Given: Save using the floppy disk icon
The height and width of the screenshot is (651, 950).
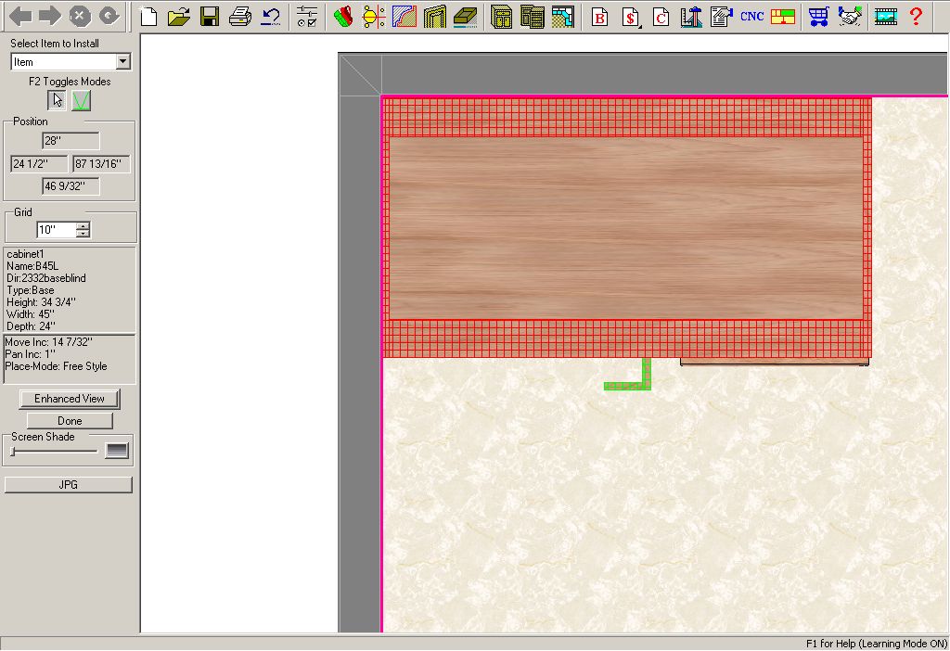Looking at the screenshot, I should pyautogui.click(x=210, y=17).
